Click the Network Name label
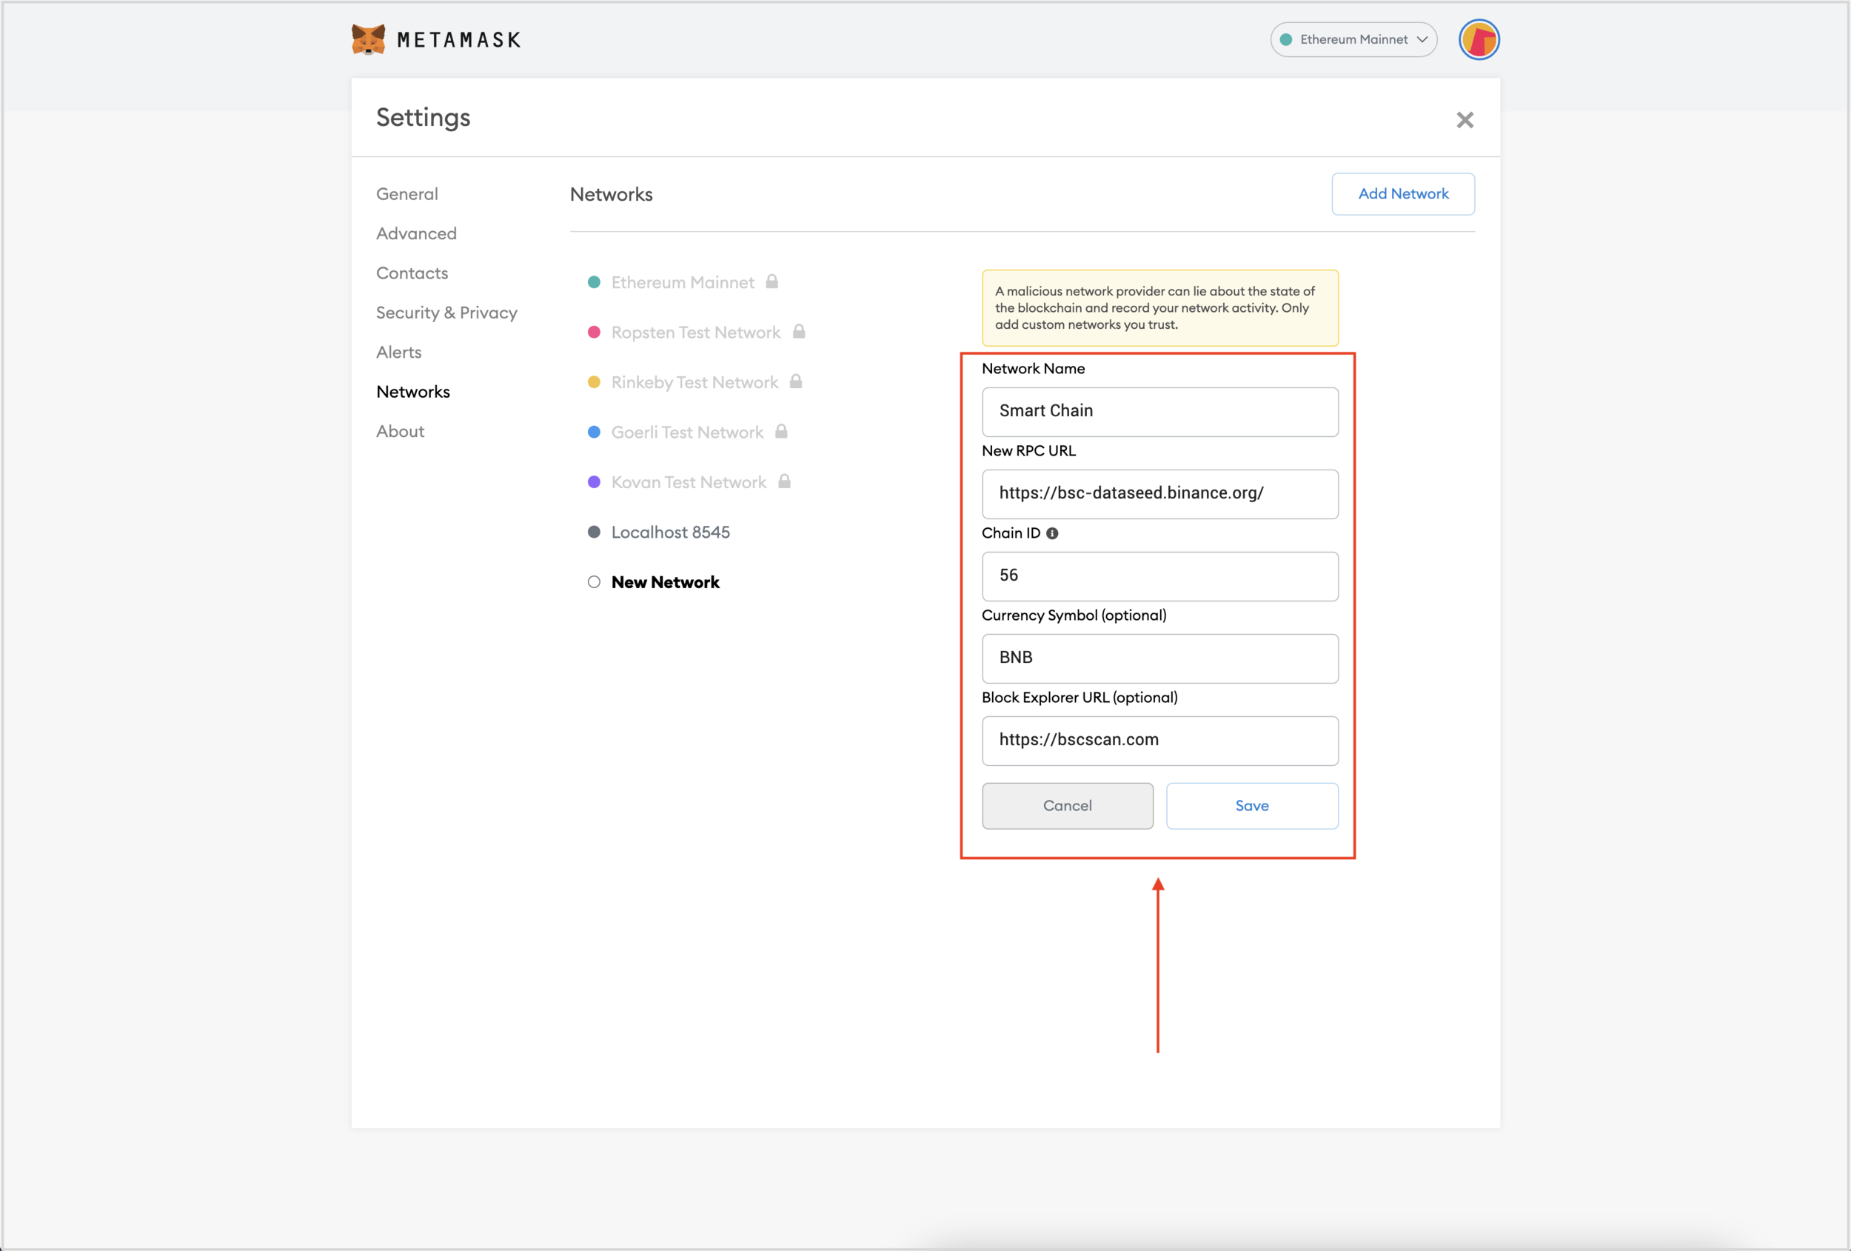Image resolution: width=1851 pixels, height=1251 pixels. pyautogui.click(x=1033, y=369)
